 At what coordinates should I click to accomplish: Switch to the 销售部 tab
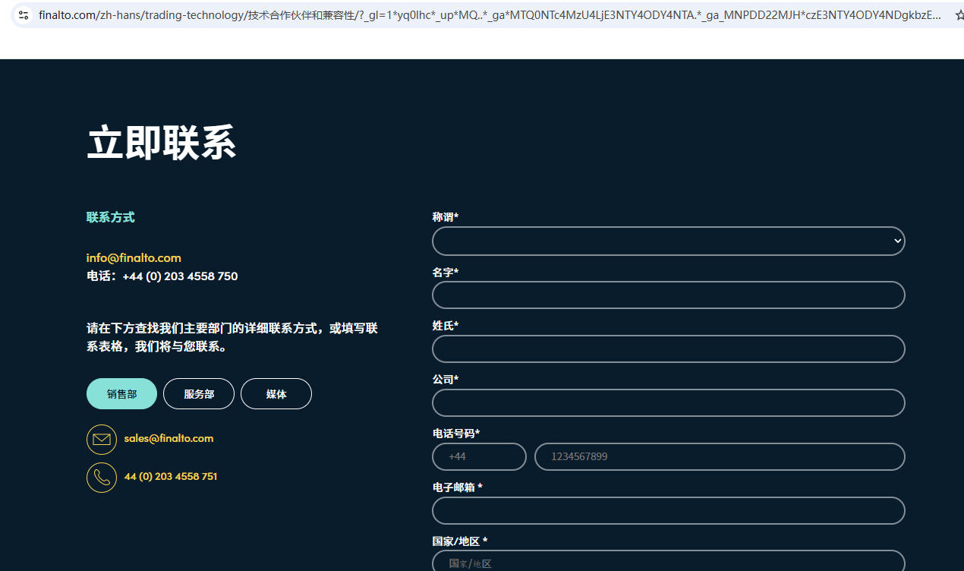[121, 394]
